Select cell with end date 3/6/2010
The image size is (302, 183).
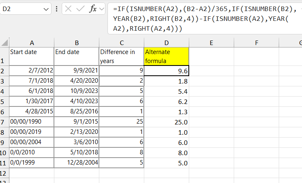(76, 142)
